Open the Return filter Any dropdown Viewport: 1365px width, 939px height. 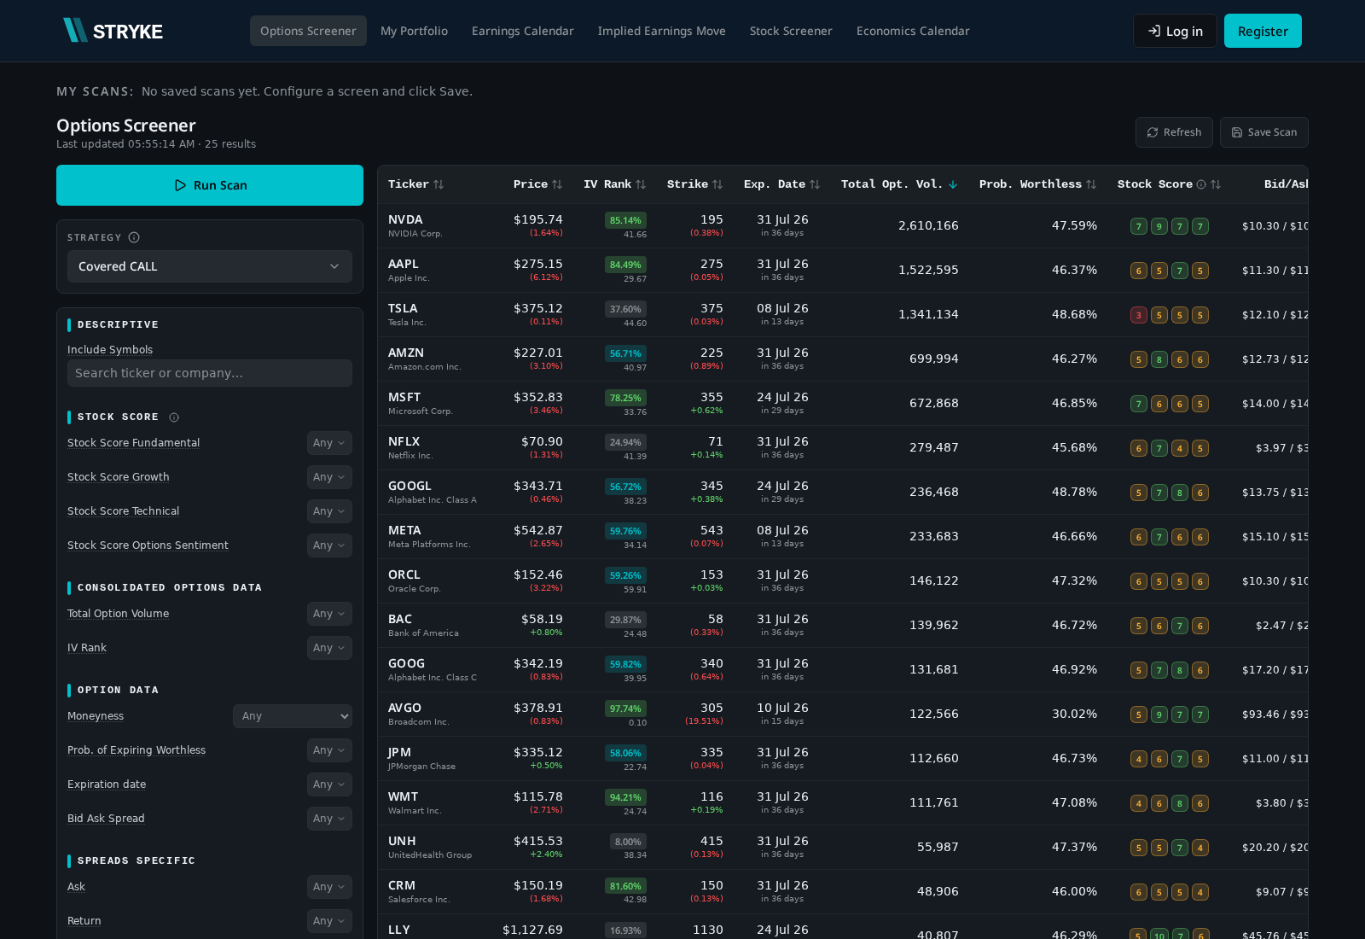coord(329,921)
